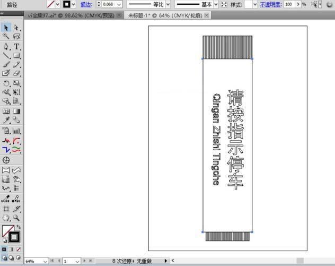
Task: Choose the Eraser tool
Action: (16, 73)
